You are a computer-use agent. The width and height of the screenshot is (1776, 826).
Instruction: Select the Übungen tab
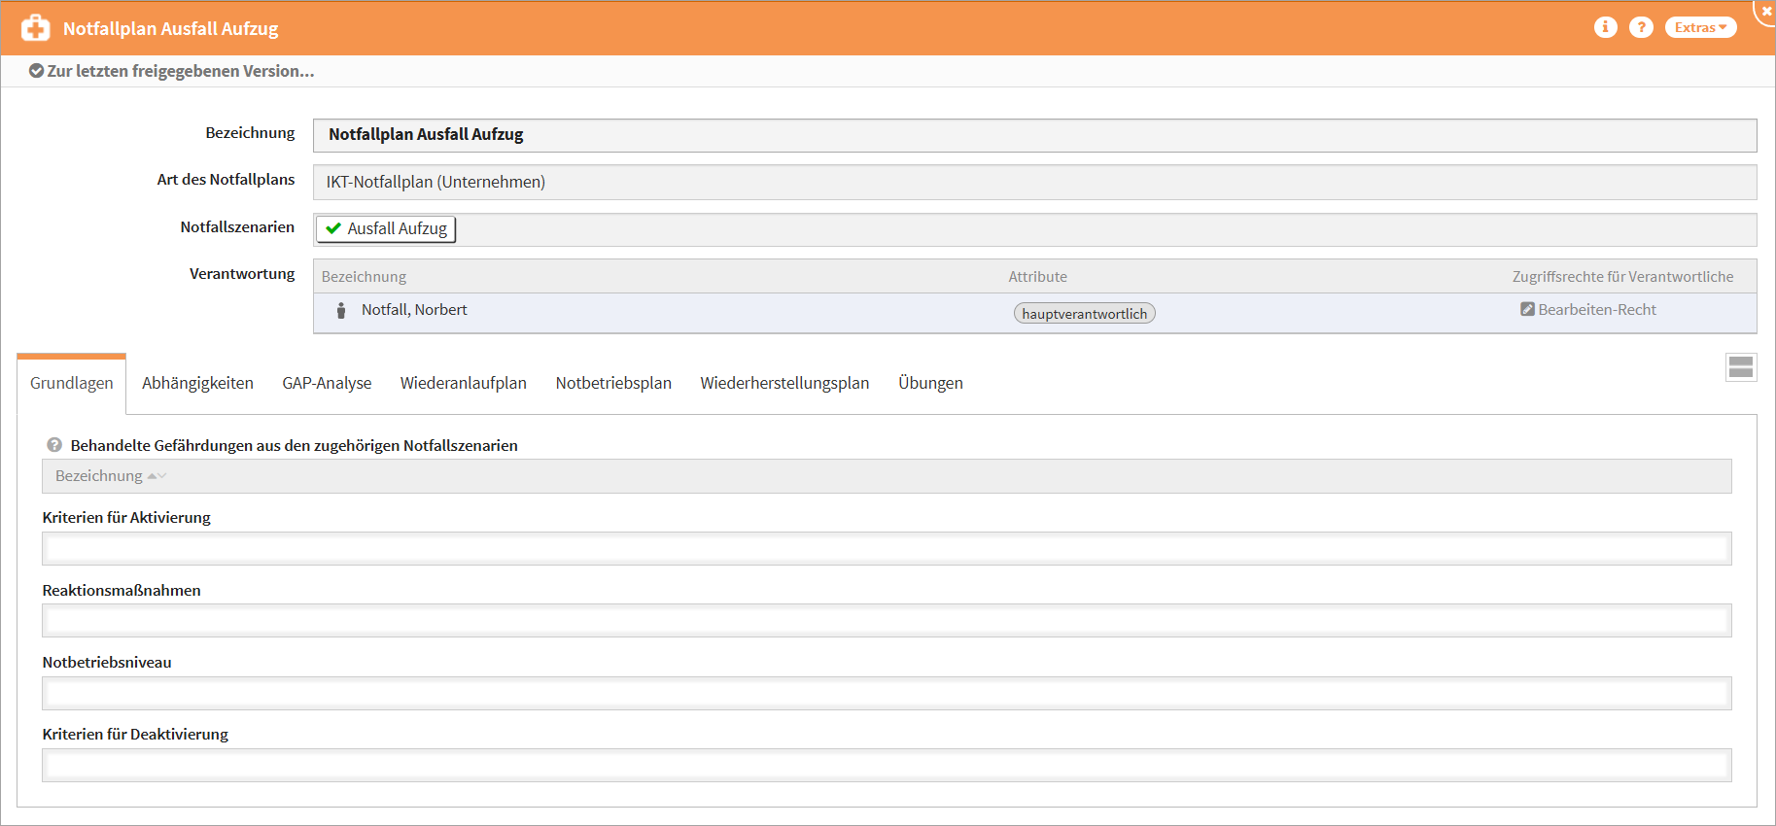[929, 383]
